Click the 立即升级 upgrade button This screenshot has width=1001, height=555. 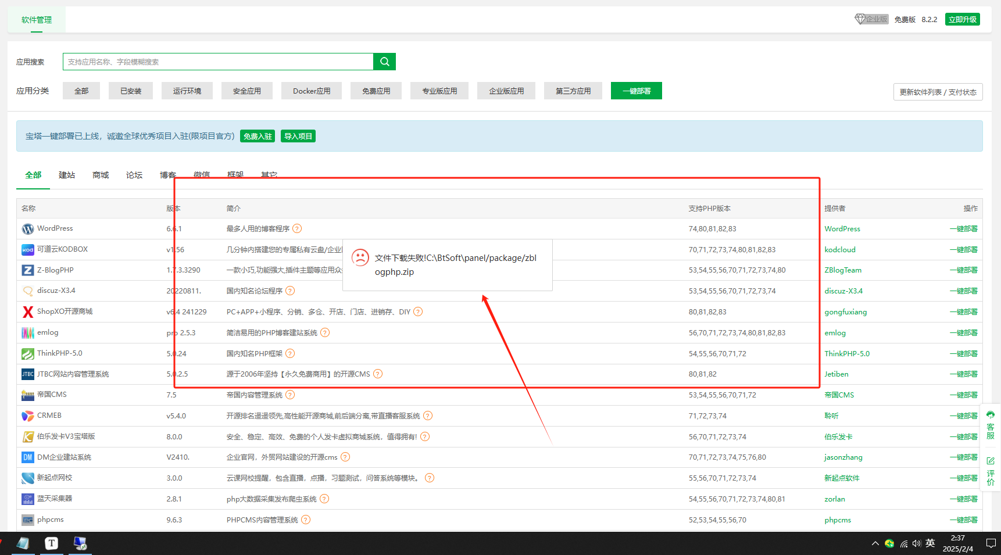pyautogui.click(x=963, y=19)
